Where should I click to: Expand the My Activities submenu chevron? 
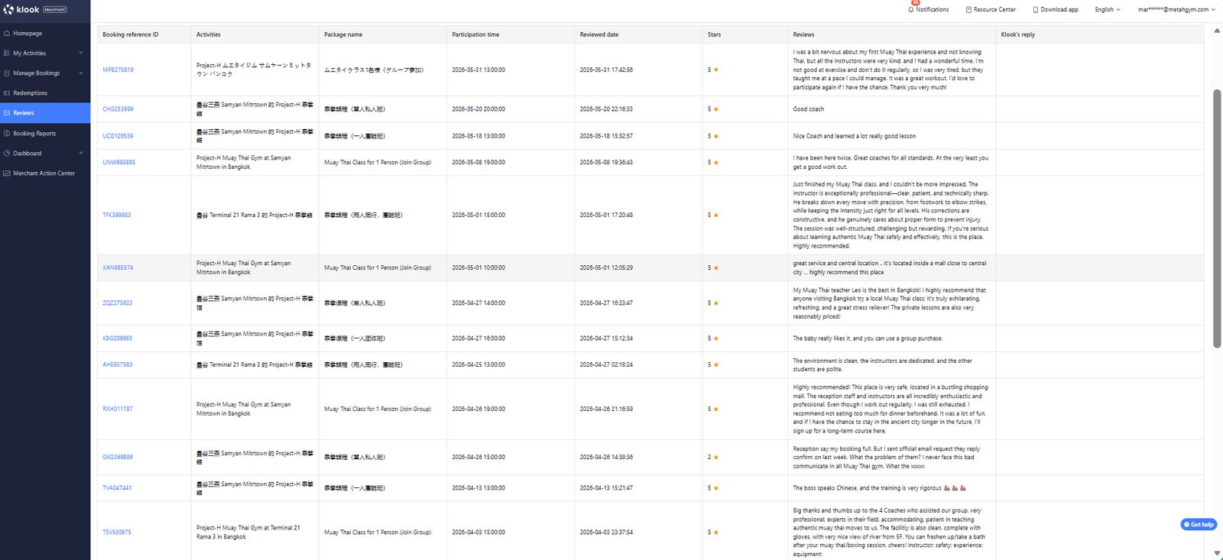pos(80,53)
